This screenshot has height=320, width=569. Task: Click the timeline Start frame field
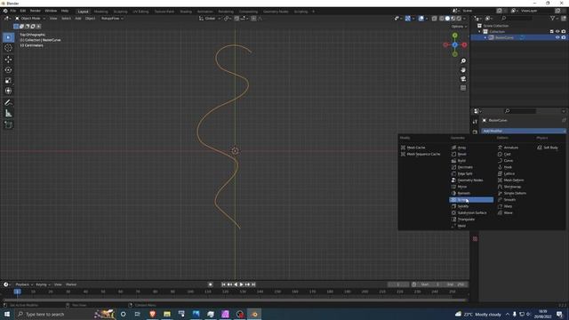pos(431,284)
